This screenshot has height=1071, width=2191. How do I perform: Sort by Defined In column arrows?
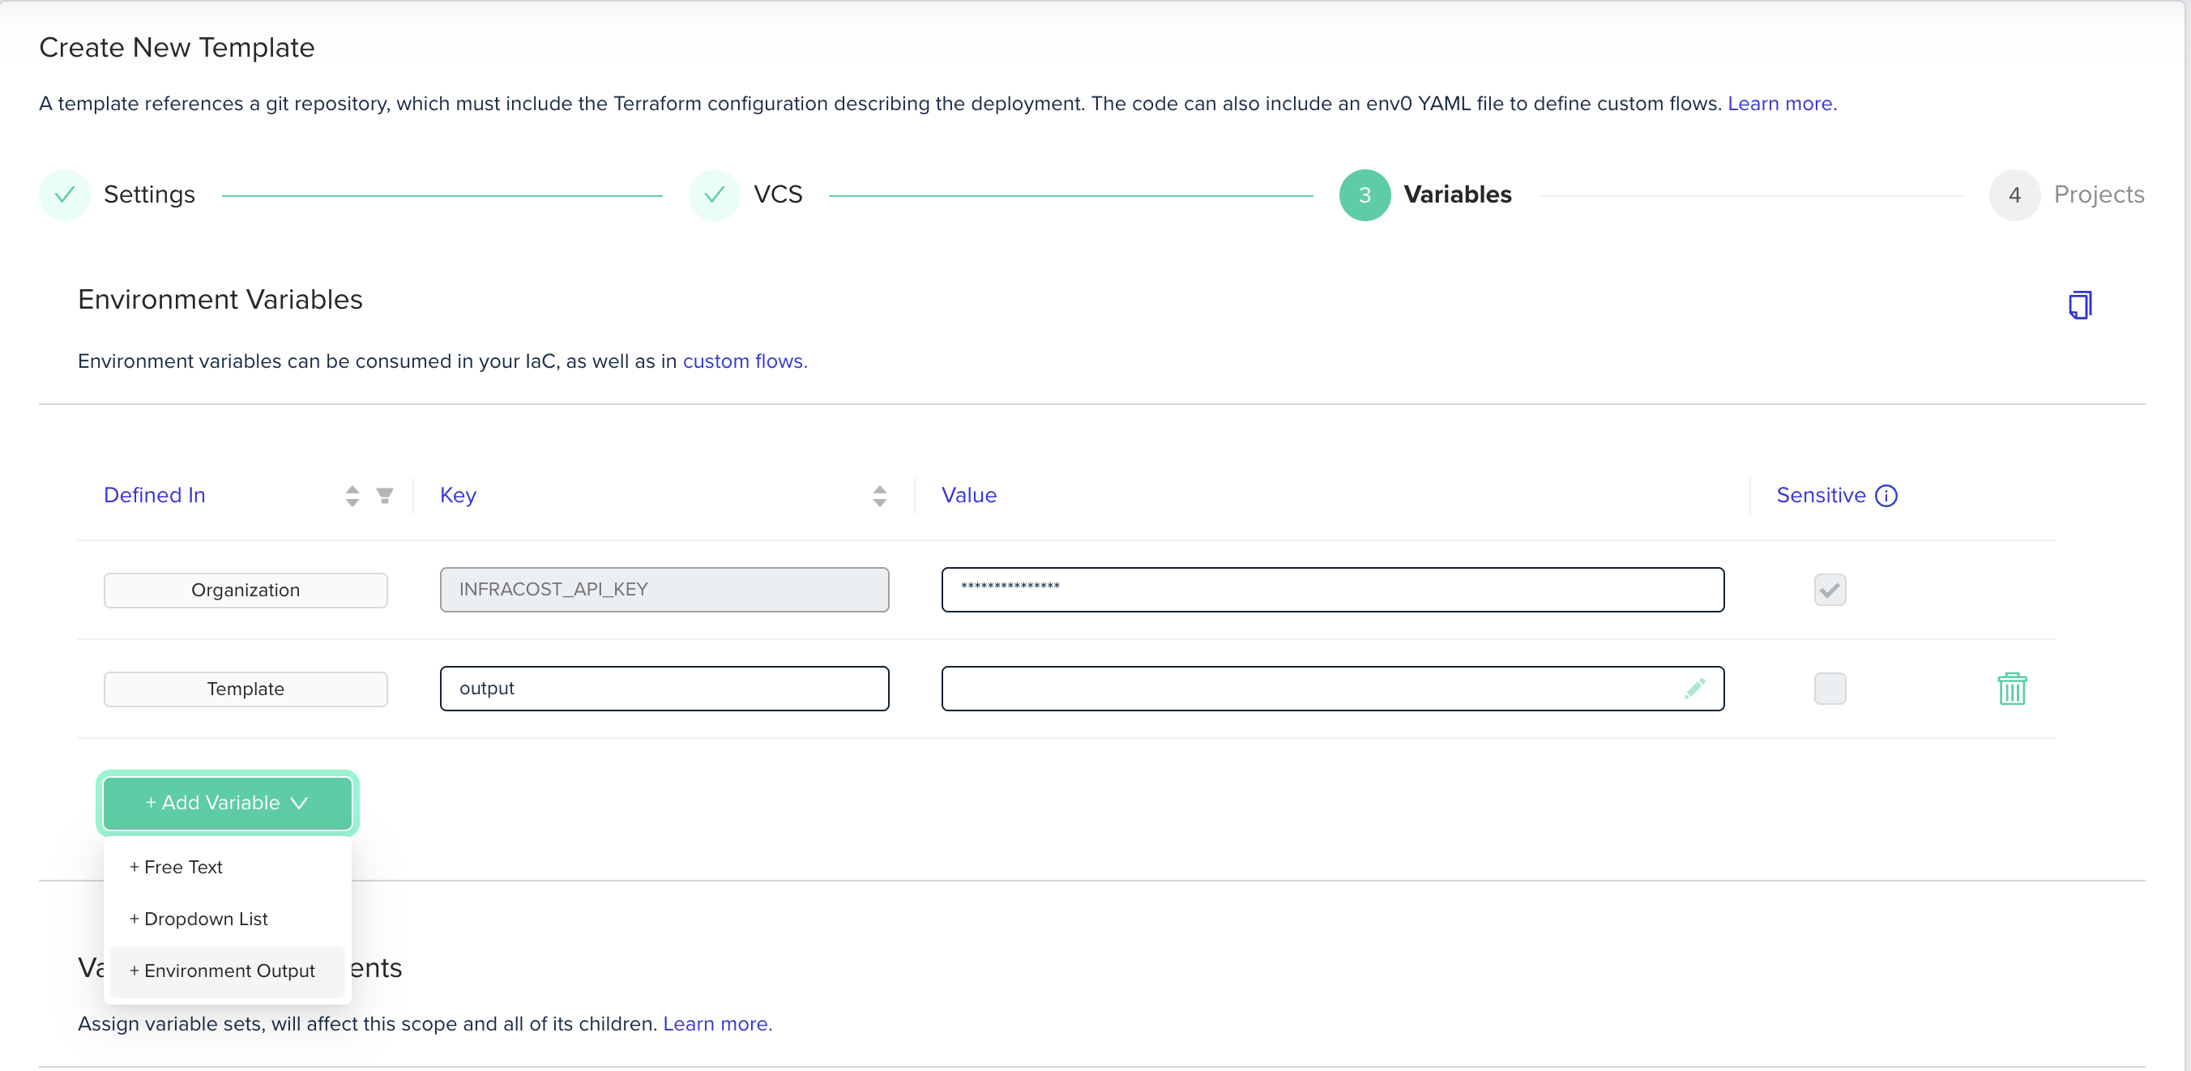tap(352, 495)
